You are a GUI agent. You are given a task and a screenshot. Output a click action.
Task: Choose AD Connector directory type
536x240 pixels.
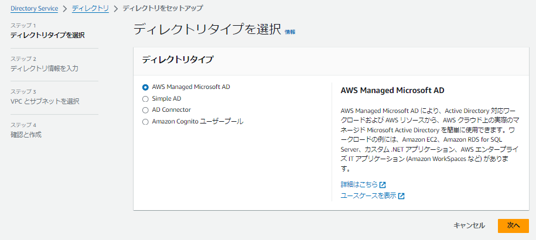[145, 110]
